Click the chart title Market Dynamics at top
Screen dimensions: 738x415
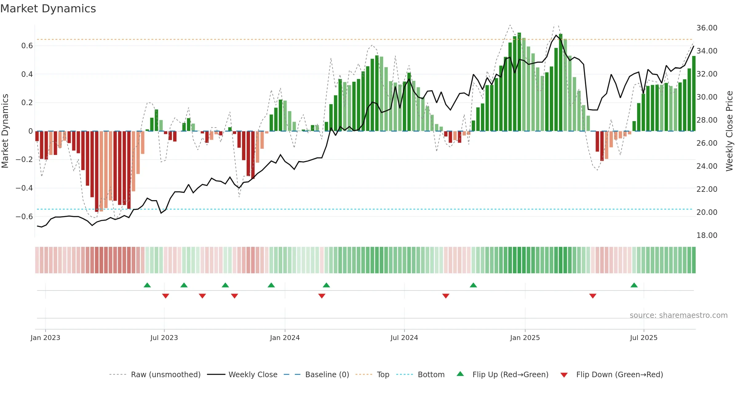click(x=48, y=9)
